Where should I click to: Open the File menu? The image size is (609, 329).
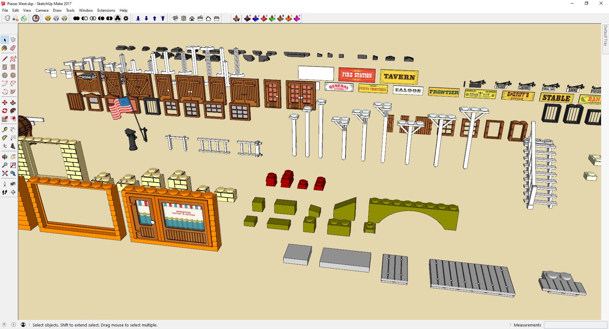[x=5, y=10]
